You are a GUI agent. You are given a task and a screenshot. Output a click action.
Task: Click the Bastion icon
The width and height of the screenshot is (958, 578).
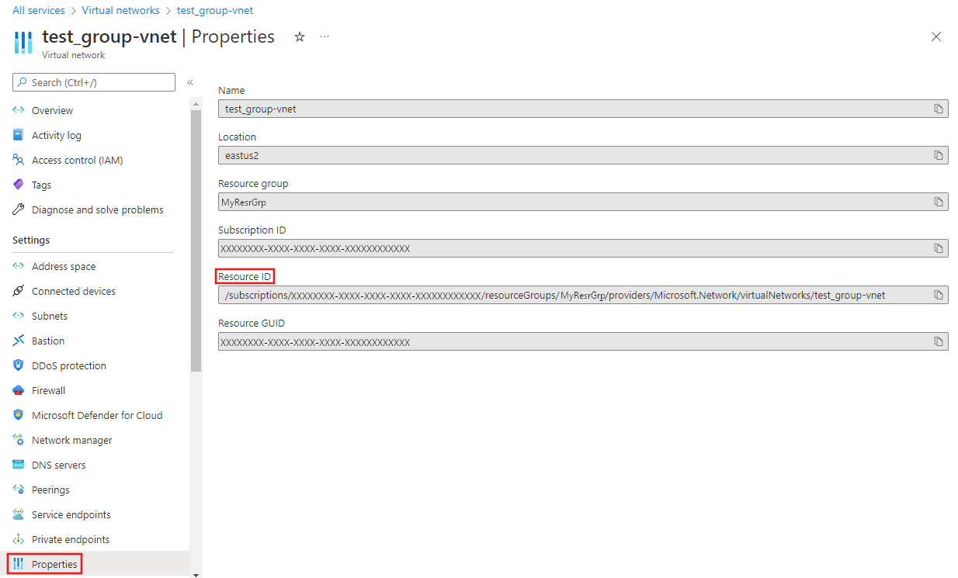tap(19, 341)
